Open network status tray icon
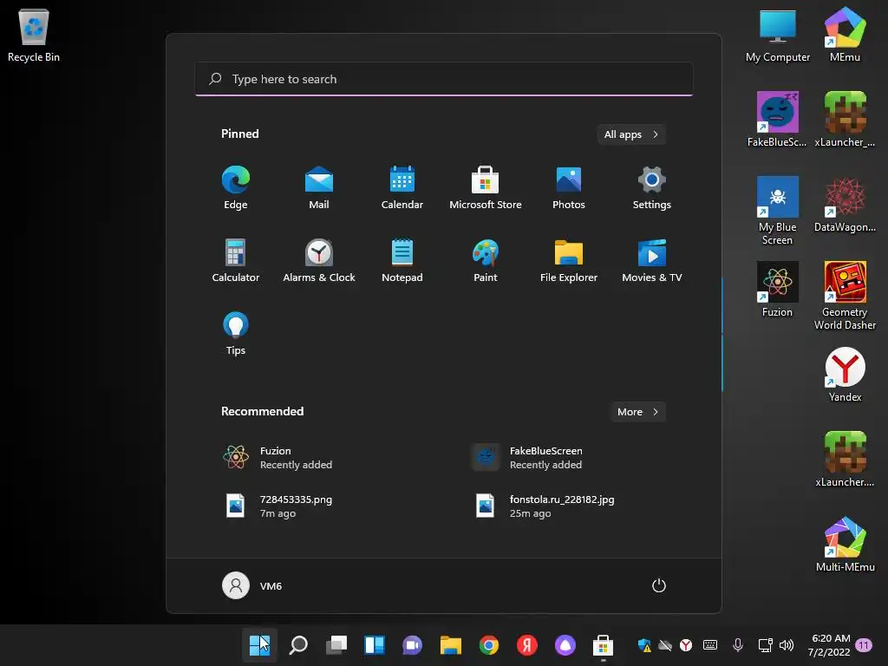 (x=765, y=645)
